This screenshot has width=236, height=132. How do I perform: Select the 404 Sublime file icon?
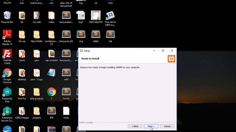click(x=52, y=111)
